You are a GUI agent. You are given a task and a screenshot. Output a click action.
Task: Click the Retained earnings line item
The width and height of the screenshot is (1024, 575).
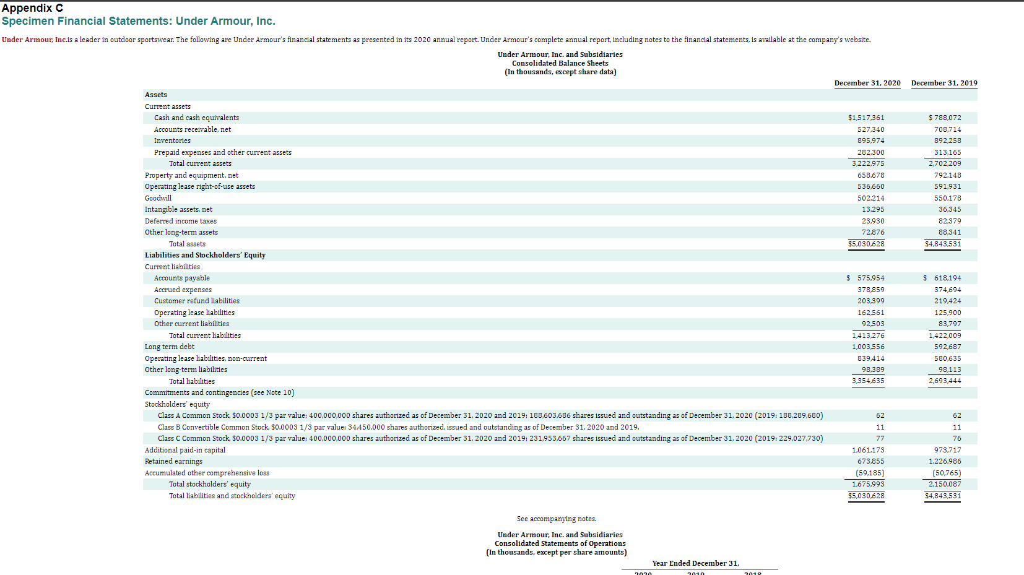point(173,461)
